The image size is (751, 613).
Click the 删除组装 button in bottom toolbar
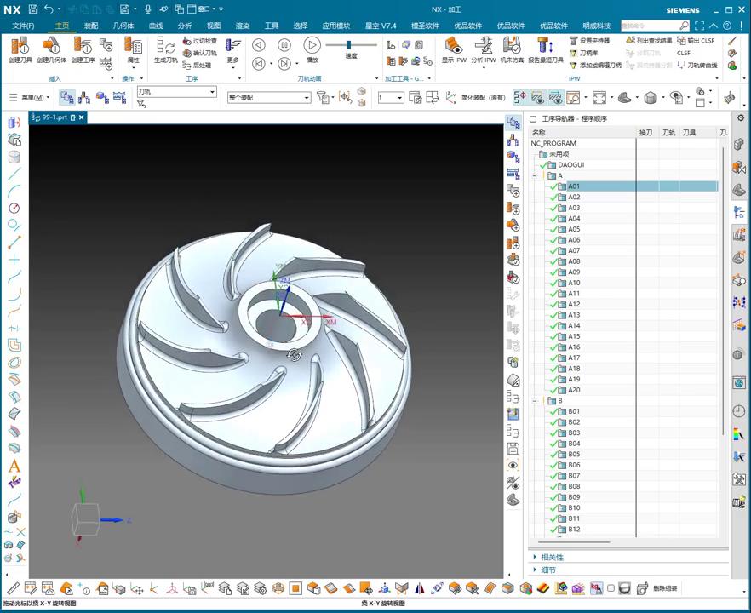[x=666, y=588]
